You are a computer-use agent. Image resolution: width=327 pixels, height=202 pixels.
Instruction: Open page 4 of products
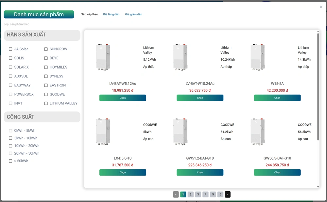(205, 194)
